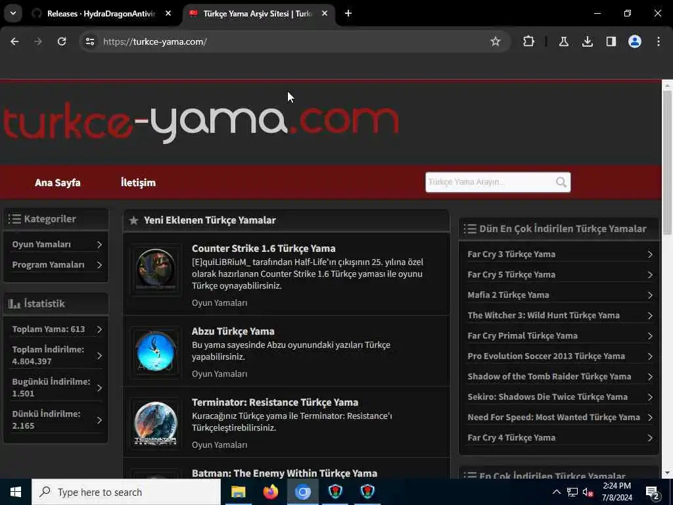Open Far Cry Primal Türkçe Yama
Screen dimensions: 673x505
(x=559, y=336)
